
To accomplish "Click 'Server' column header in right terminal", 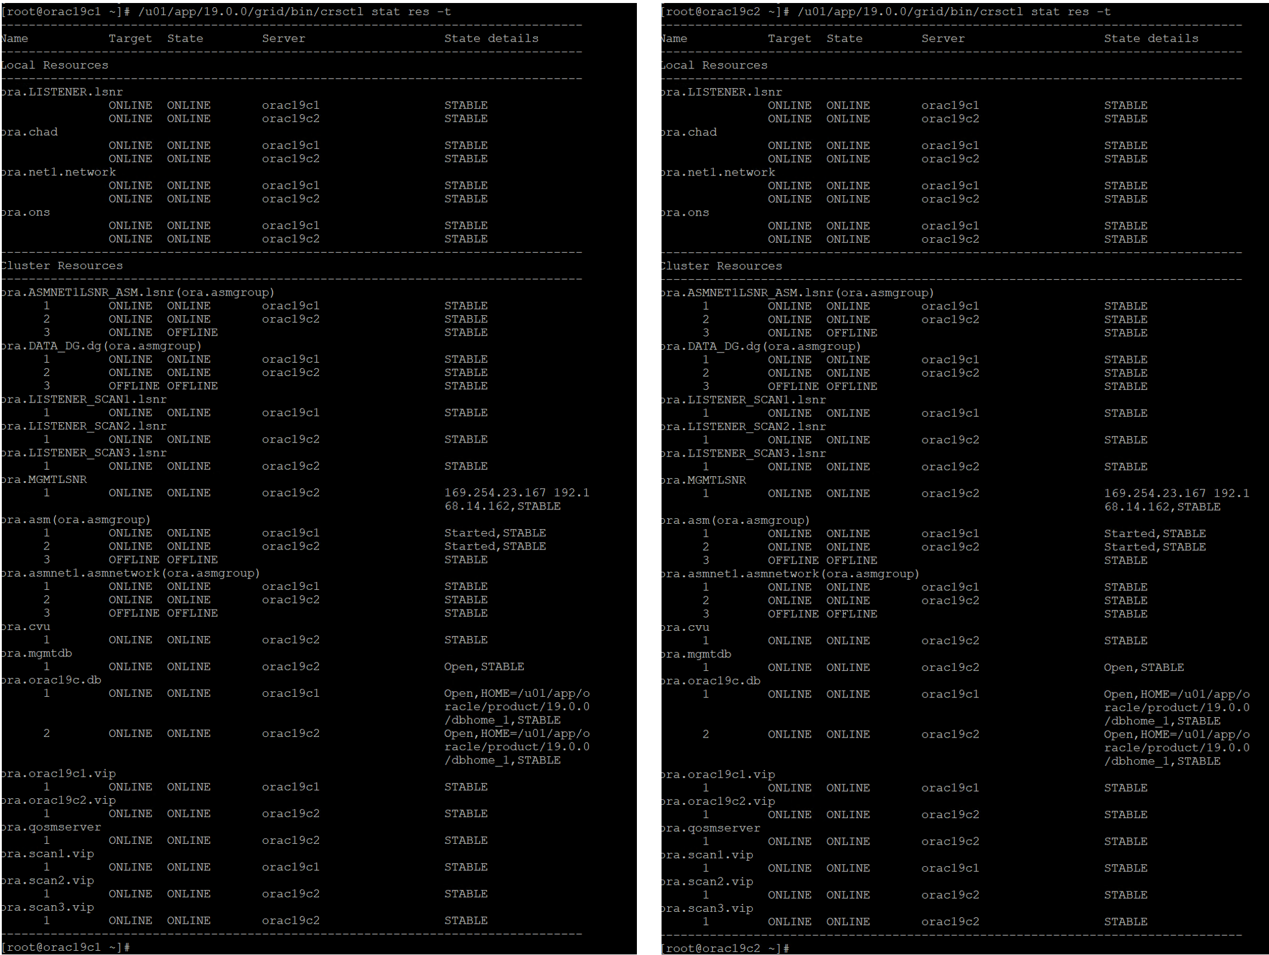I will 943,38.
